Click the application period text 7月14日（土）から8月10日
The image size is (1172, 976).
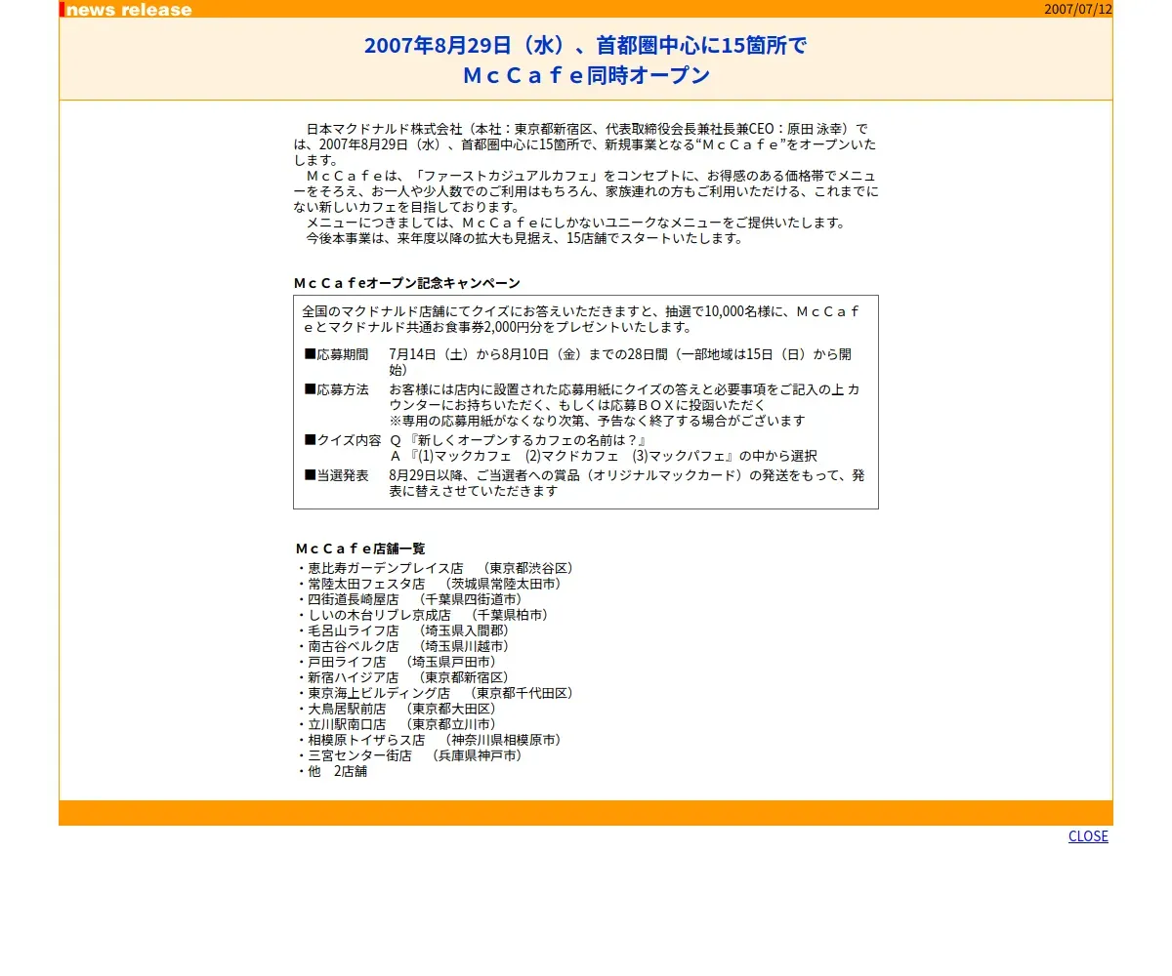(x=621, y=362)
